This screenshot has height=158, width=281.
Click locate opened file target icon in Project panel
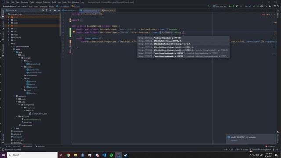43,11
